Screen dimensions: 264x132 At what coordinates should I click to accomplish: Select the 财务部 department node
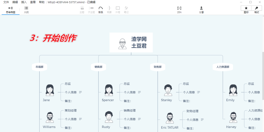pyautogui.click(x=158, y=67)
